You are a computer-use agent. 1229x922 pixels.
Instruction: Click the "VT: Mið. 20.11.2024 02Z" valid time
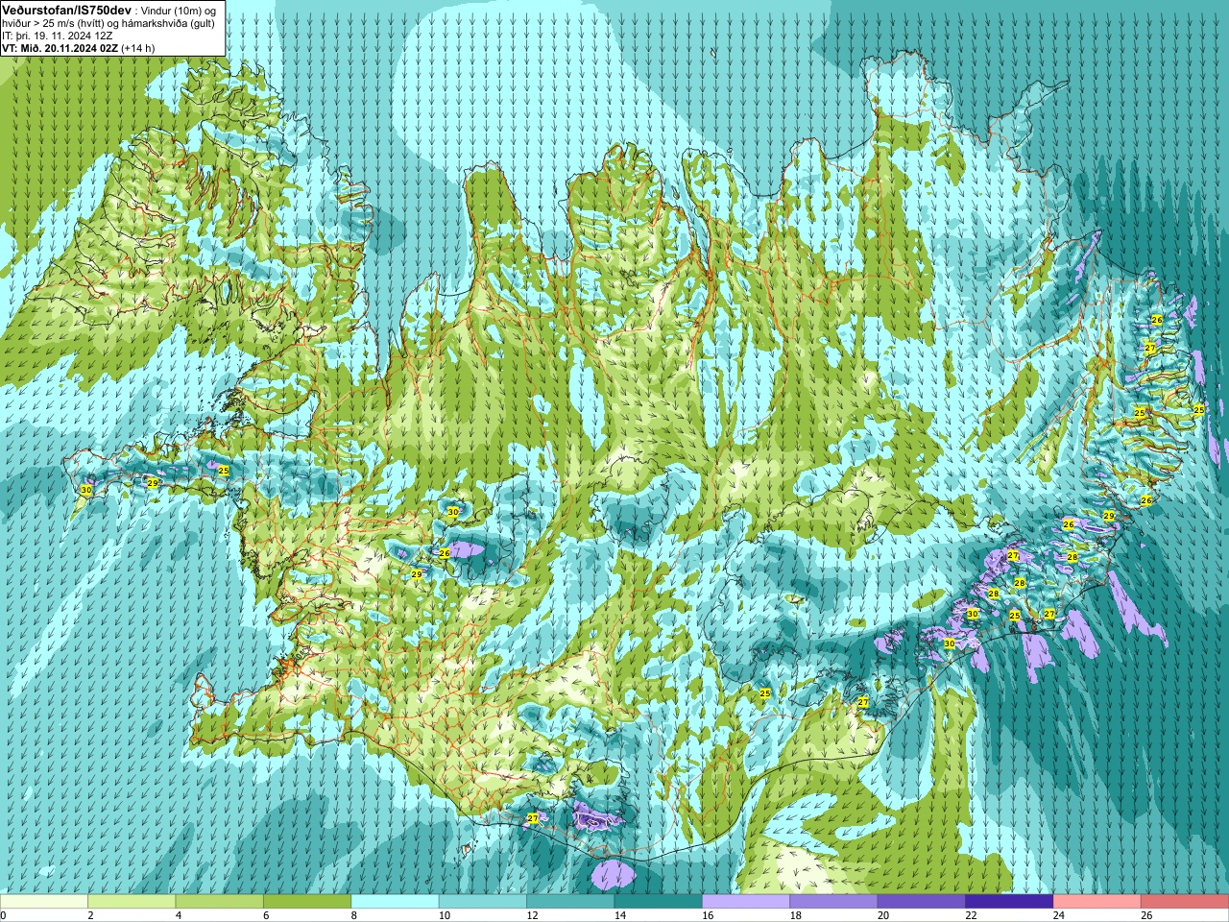pyautogui.click(x=60, y=48)
